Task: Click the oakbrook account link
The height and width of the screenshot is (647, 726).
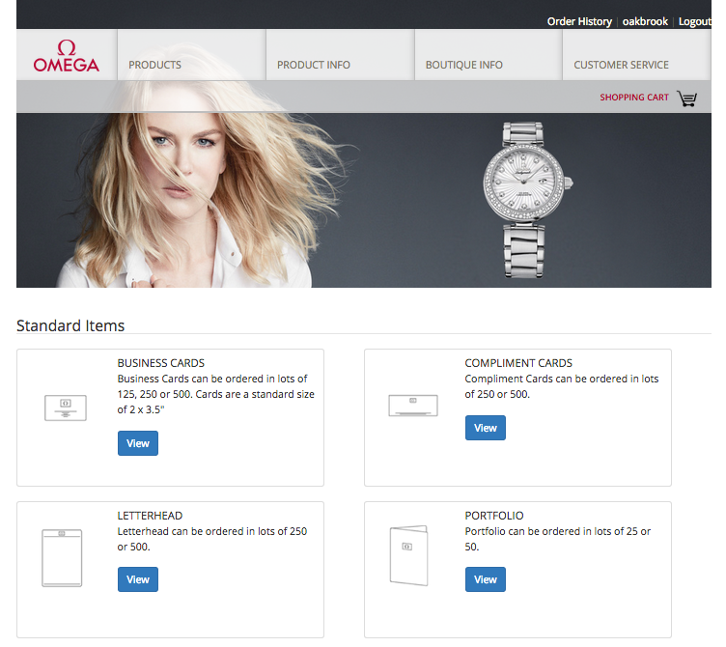Action: tap(645, 21)
